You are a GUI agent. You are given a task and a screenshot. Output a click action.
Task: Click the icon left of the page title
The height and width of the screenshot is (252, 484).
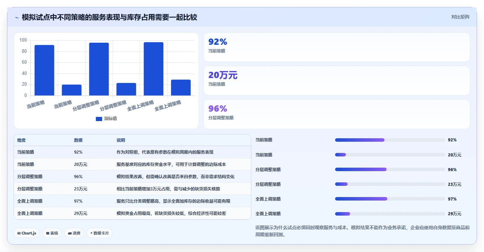click(16, 17)
